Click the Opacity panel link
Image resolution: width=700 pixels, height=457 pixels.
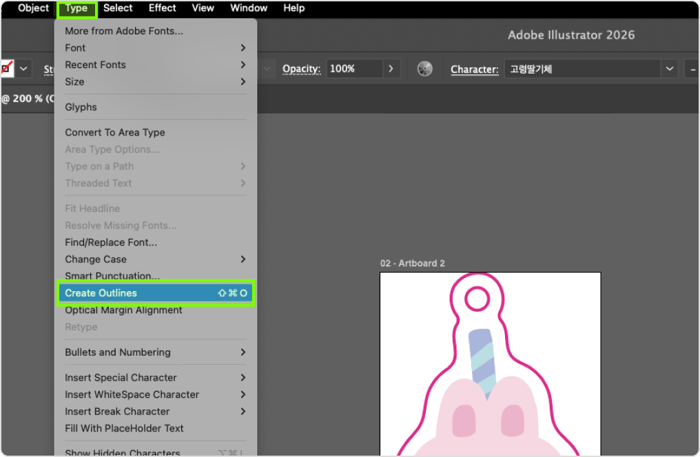tap(301, 69)
